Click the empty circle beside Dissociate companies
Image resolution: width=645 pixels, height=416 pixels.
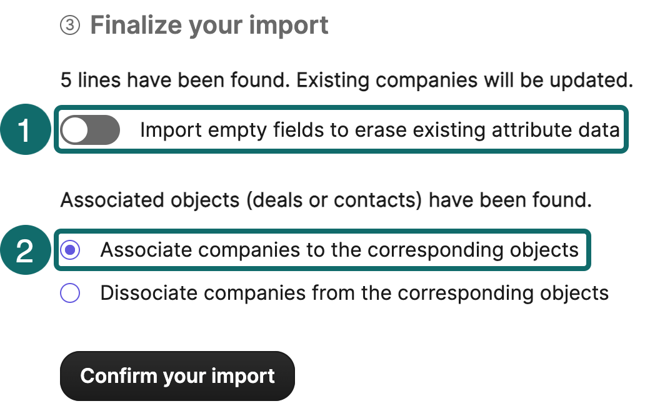point(70,293)
